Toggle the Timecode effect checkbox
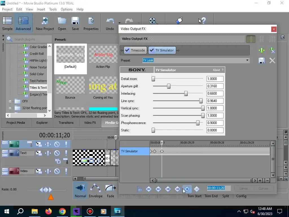289x217 pixels. 127,50
